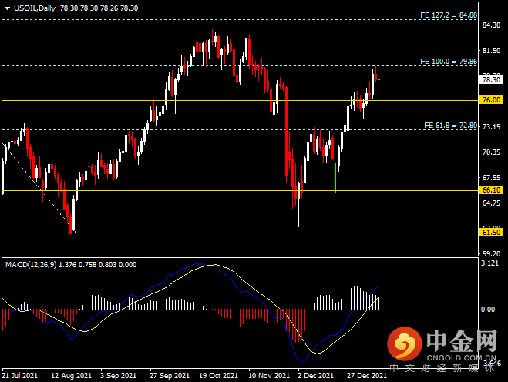The width and height of the screenshot is (508, 382).
Task: Click the MACD zero level 0.00 label
Action: [488, 310]
